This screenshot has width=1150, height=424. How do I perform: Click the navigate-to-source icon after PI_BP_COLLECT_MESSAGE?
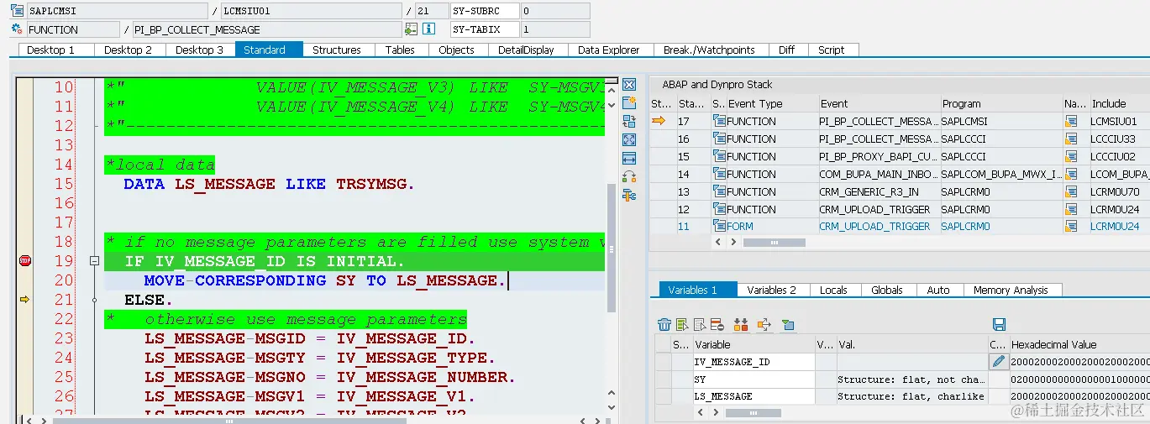click(x=411, y=29)
